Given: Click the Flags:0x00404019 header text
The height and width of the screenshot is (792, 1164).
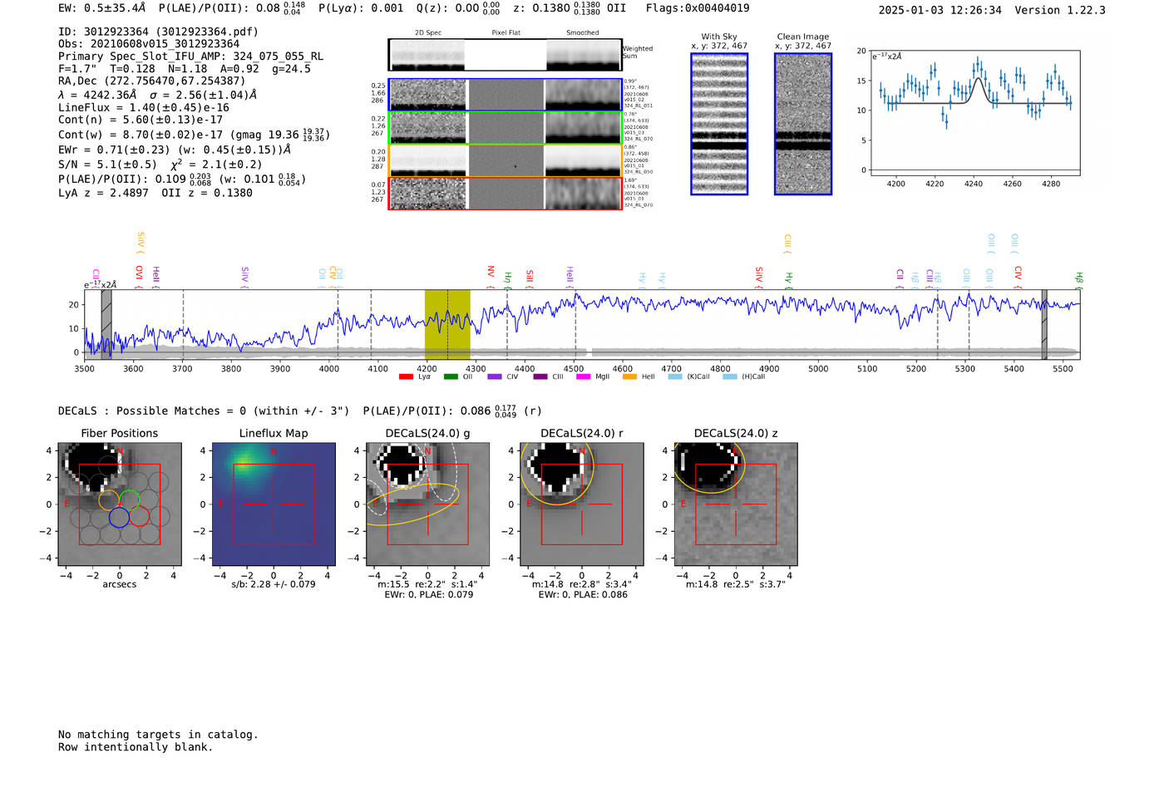Looking at the screenshot, I should click(698, 8).
